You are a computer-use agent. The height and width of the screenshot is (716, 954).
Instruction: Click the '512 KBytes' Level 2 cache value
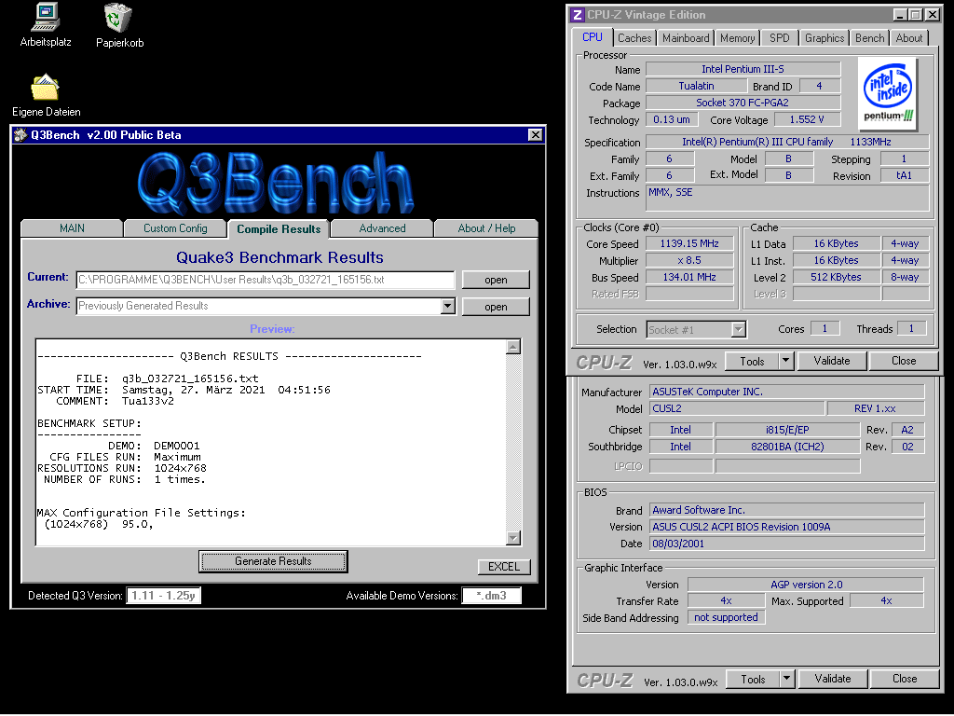click(x=836, y=277)
